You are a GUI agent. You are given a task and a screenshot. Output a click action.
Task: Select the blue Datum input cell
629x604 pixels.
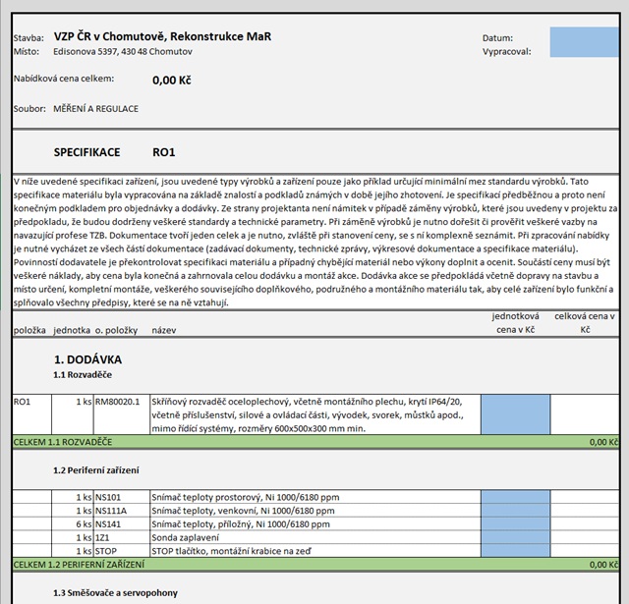click(x=584, y=35)
